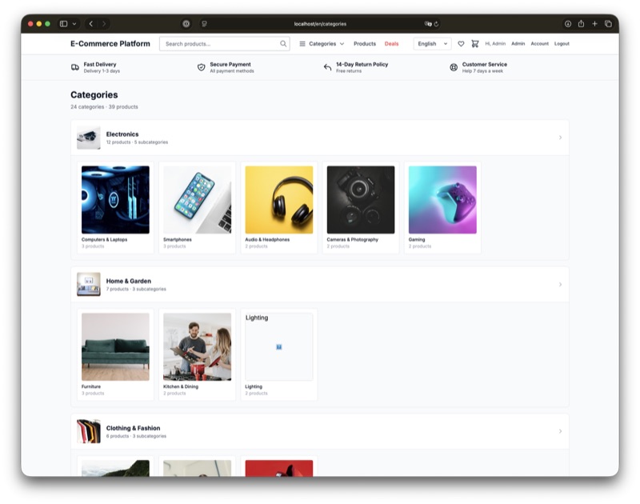Click the broken Lighting image placeholder icon
This screenshot has width=640, height=504.
[x=278, y=347]
